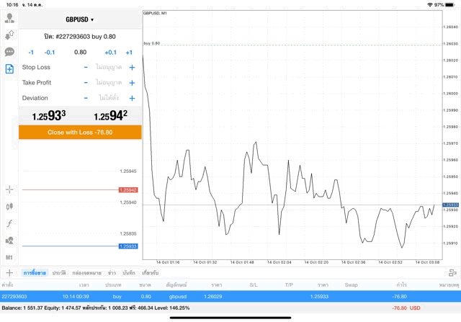Increase Take Profit with plus
The image size is (461, 322).
[x=132, y=83]
